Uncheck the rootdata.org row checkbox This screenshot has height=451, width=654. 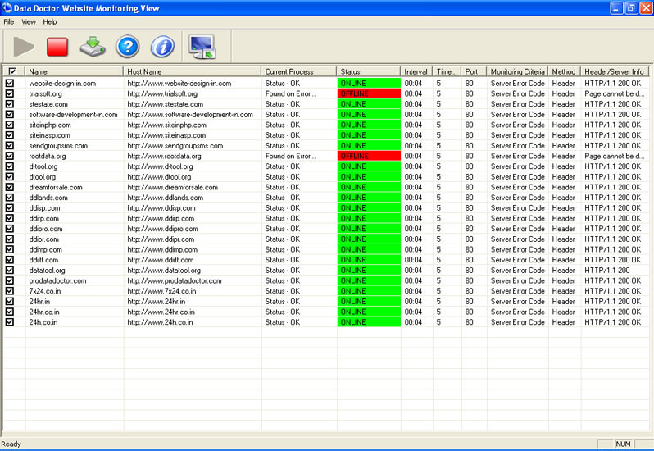10,156
